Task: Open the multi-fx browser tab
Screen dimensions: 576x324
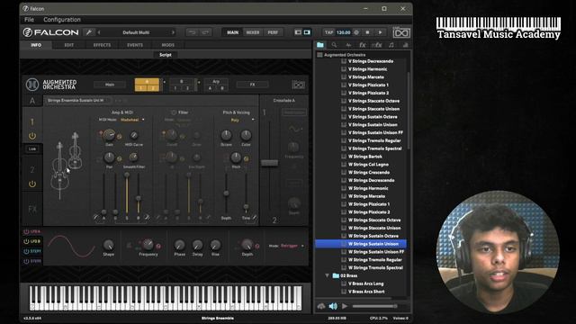Action: tap(377, 45)
